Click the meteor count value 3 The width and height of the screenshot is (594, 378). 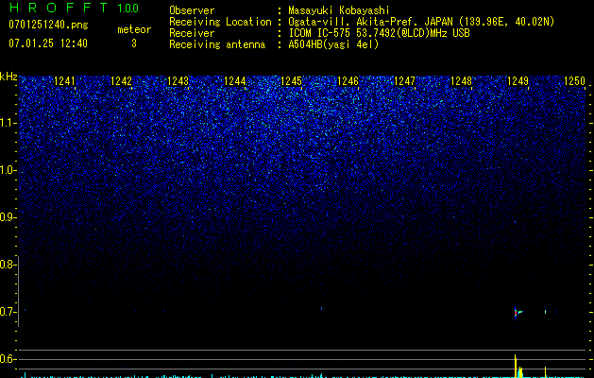click(134, 43)
